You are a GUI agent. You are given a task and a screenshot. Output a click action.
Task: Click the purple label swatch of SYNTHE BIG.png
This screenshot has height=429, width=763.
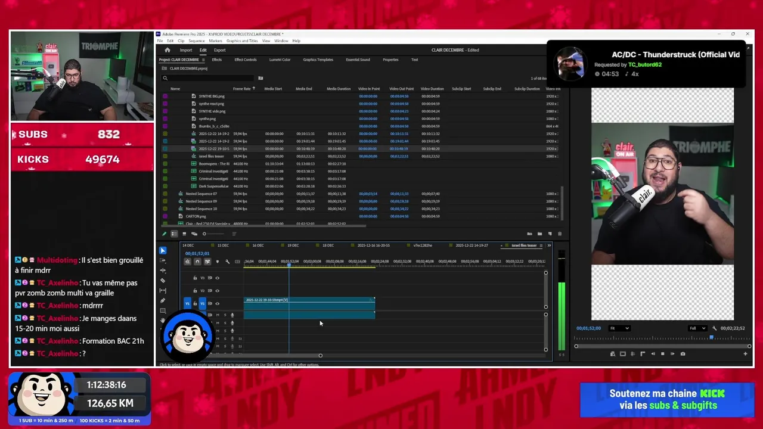[x=165, y=96]
